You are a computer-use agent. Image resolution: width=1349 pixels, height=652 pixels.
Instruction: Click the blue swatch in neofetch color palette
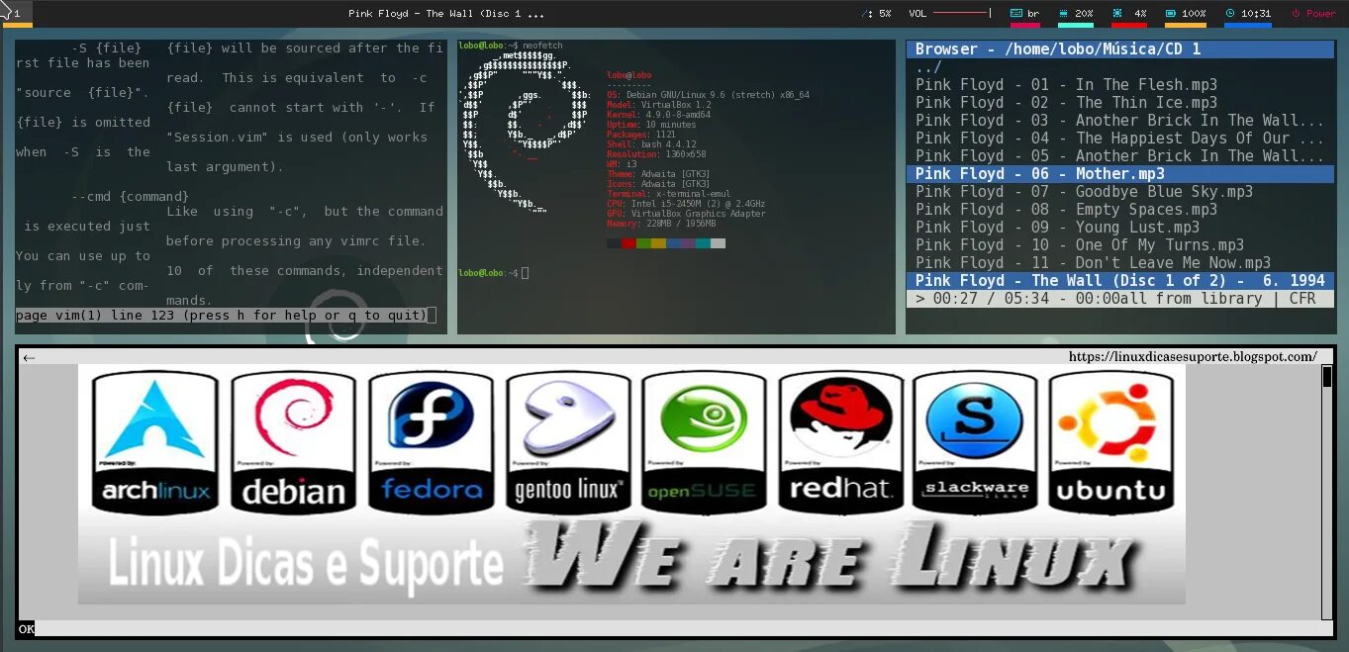point(673,243)
